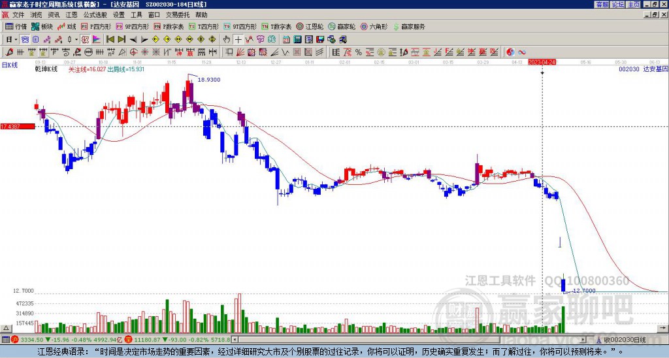The image size is (669, 358).
Task: Click the 出局线=15.931 text
Action: point(126,69)
